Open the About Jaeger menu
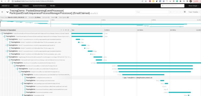 click(x=194, y=6)
